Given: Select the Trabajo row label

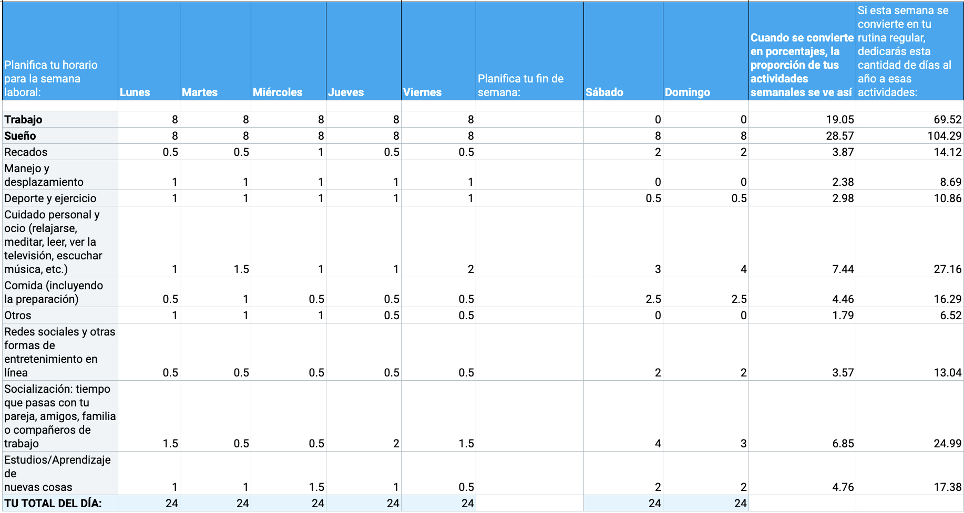Looking at the screenshot, I should (60, 119).
